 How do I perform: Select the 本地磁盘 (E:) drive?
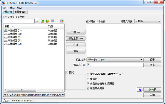(13, 37)
